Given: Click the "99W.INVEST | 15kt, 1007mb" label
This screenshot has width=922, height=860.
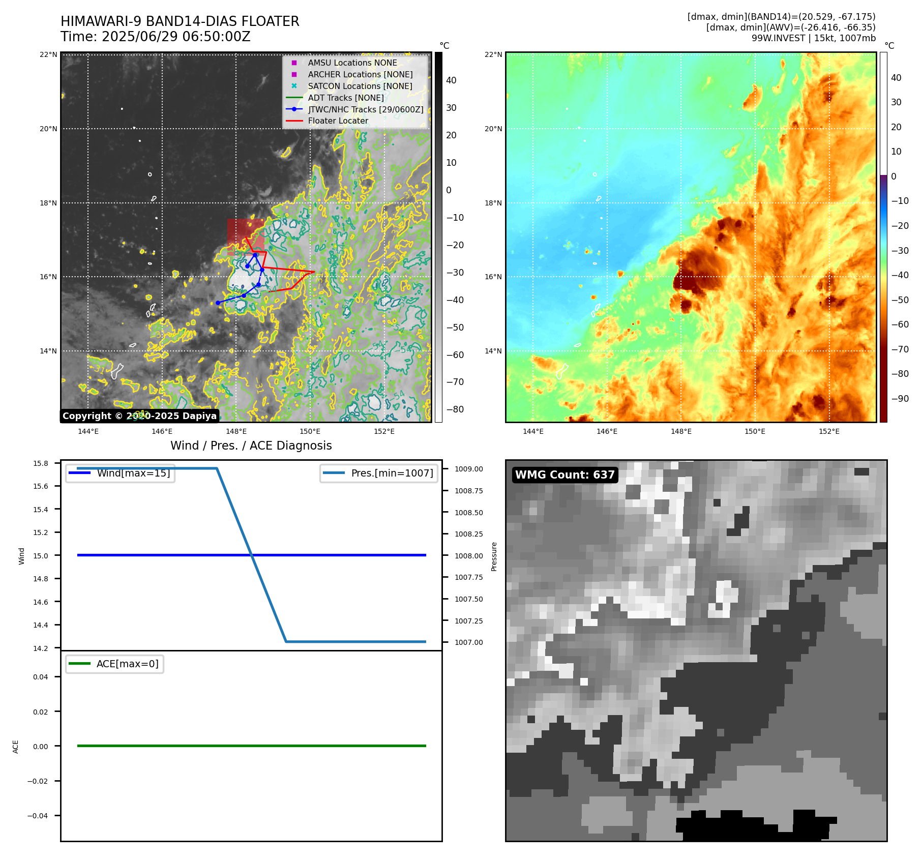Looking at the screenshot, I should click(x=814, y=38).
